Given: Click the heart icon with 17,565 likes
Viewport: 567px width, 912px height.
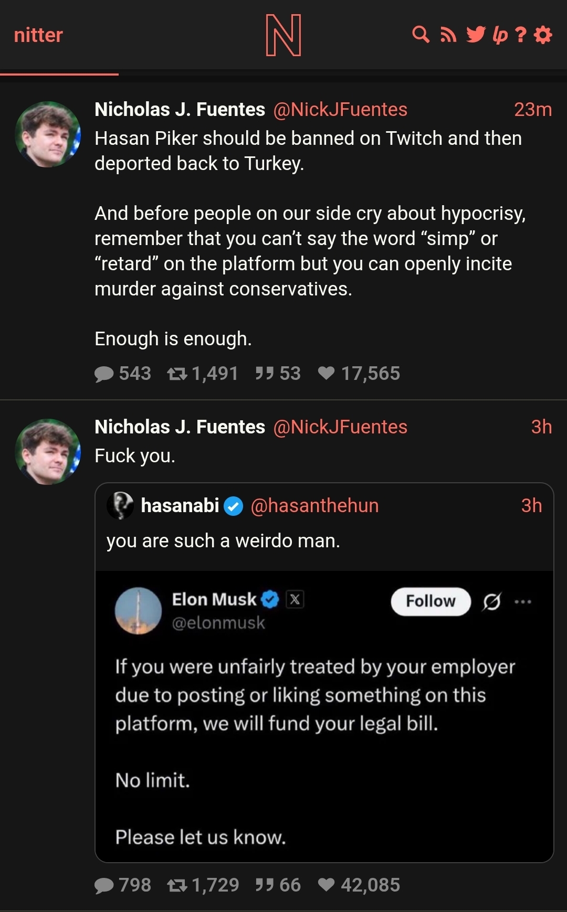Looking at the screenshot, I should point(326,373).
